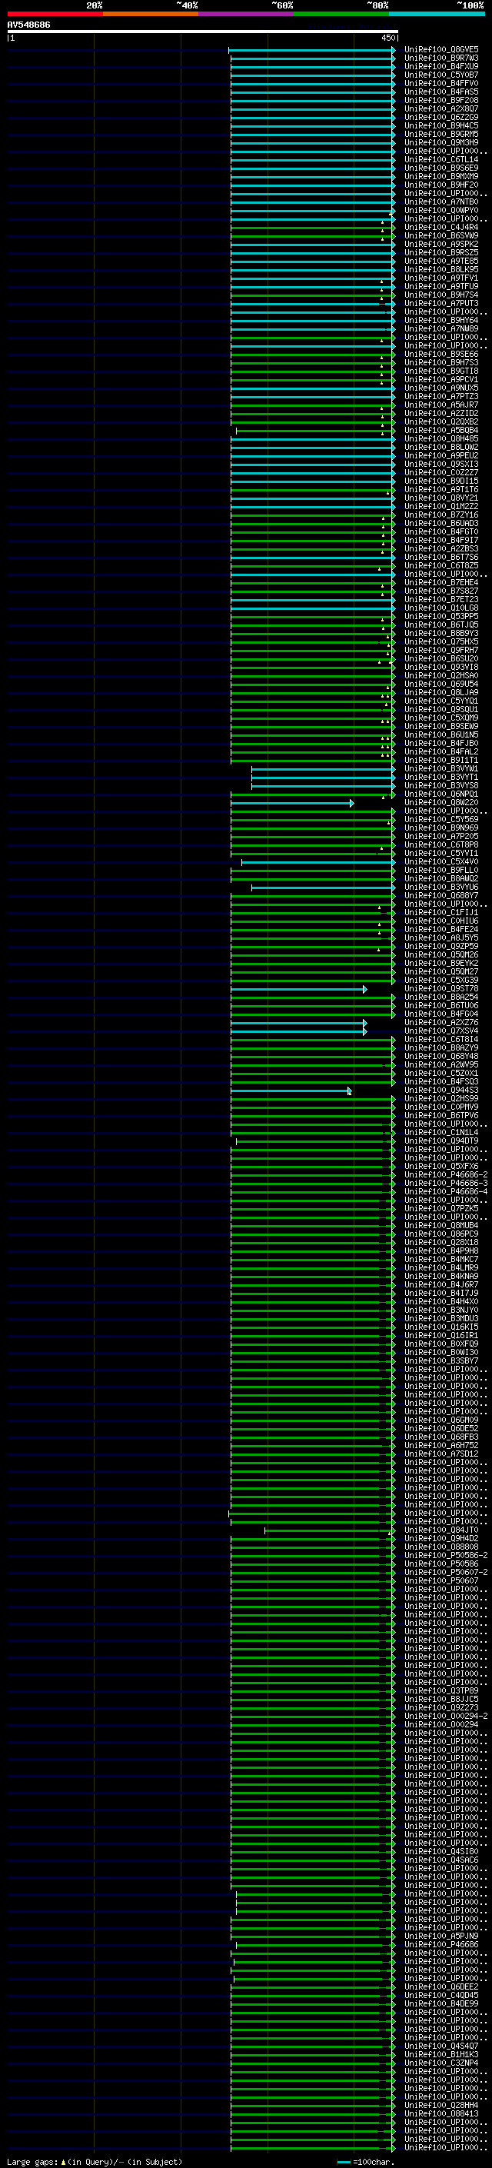This screenshot has width=492, height=2168.
Task: Open hit UniRef100_C6TL14
Action: [x=441, y=160]
